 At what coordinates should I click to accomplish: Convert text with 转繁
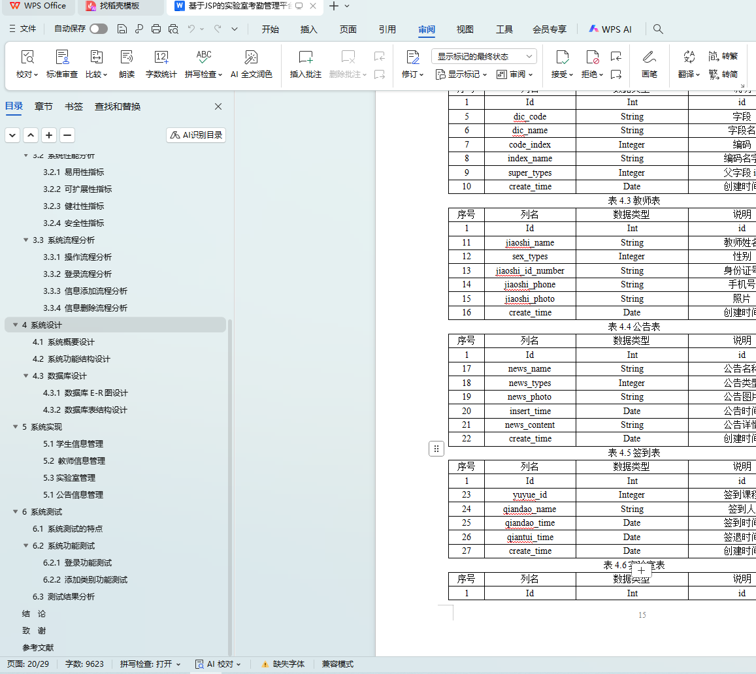pos(723,56)
